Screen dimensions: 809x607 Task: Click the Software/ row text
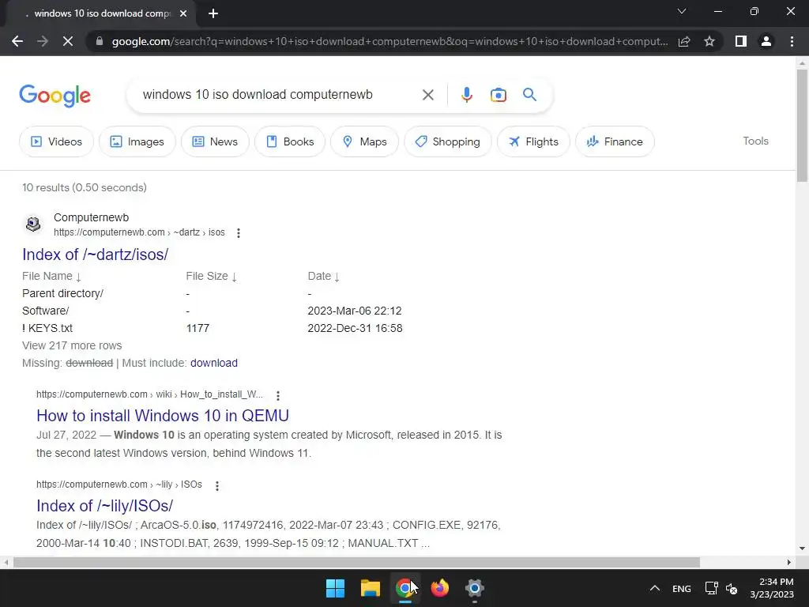tap(45, 311)
